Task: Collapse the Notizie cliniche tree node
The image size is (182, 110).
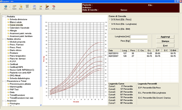Action: tap(3, 39)
